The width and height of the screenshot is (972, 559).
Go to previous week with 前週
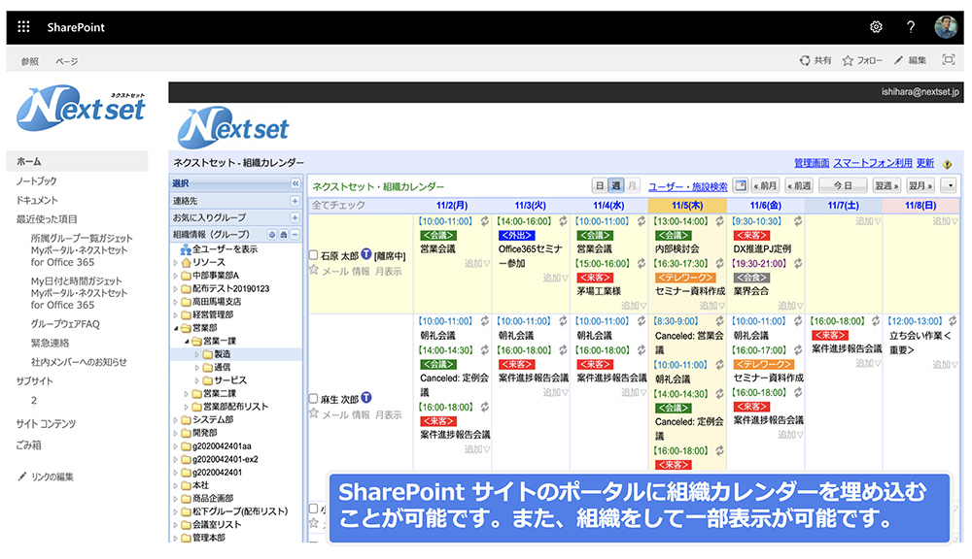[799, 185]
